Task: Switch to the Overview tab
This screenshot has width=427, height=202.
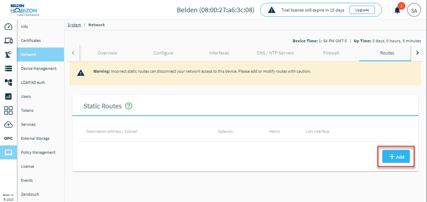Action: tap(107, 53)
